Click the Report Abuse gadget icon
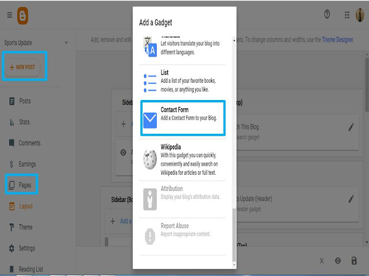 [x=150, y=236]
